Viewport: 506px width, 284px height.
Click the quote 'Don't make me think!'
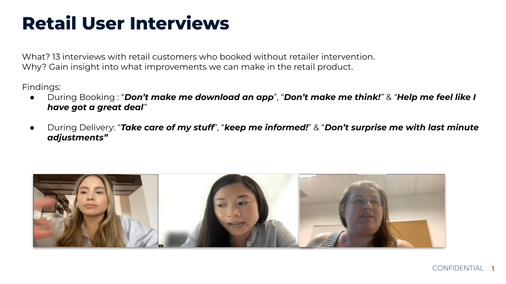332,97
